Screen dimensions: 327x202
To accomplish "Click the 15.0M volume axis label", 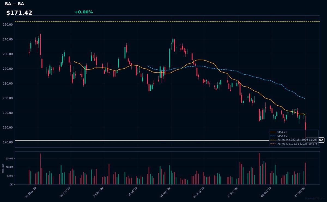I will pos(9,158).
